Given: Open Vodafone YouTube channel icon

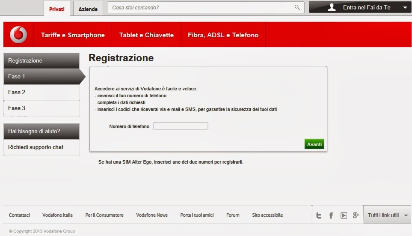Looking at the screenshot, I should tap(344, 215).
